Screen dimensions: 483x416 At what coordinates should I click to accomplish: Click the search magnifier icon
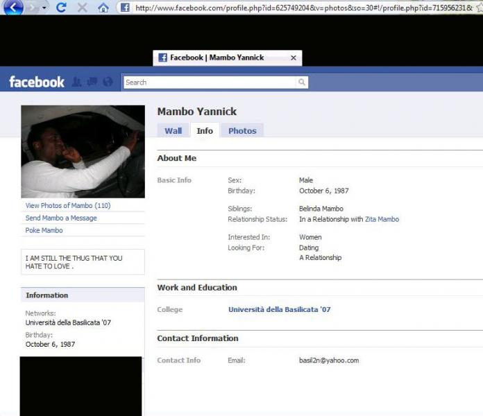pyautogui.click(x=302, y=83)
